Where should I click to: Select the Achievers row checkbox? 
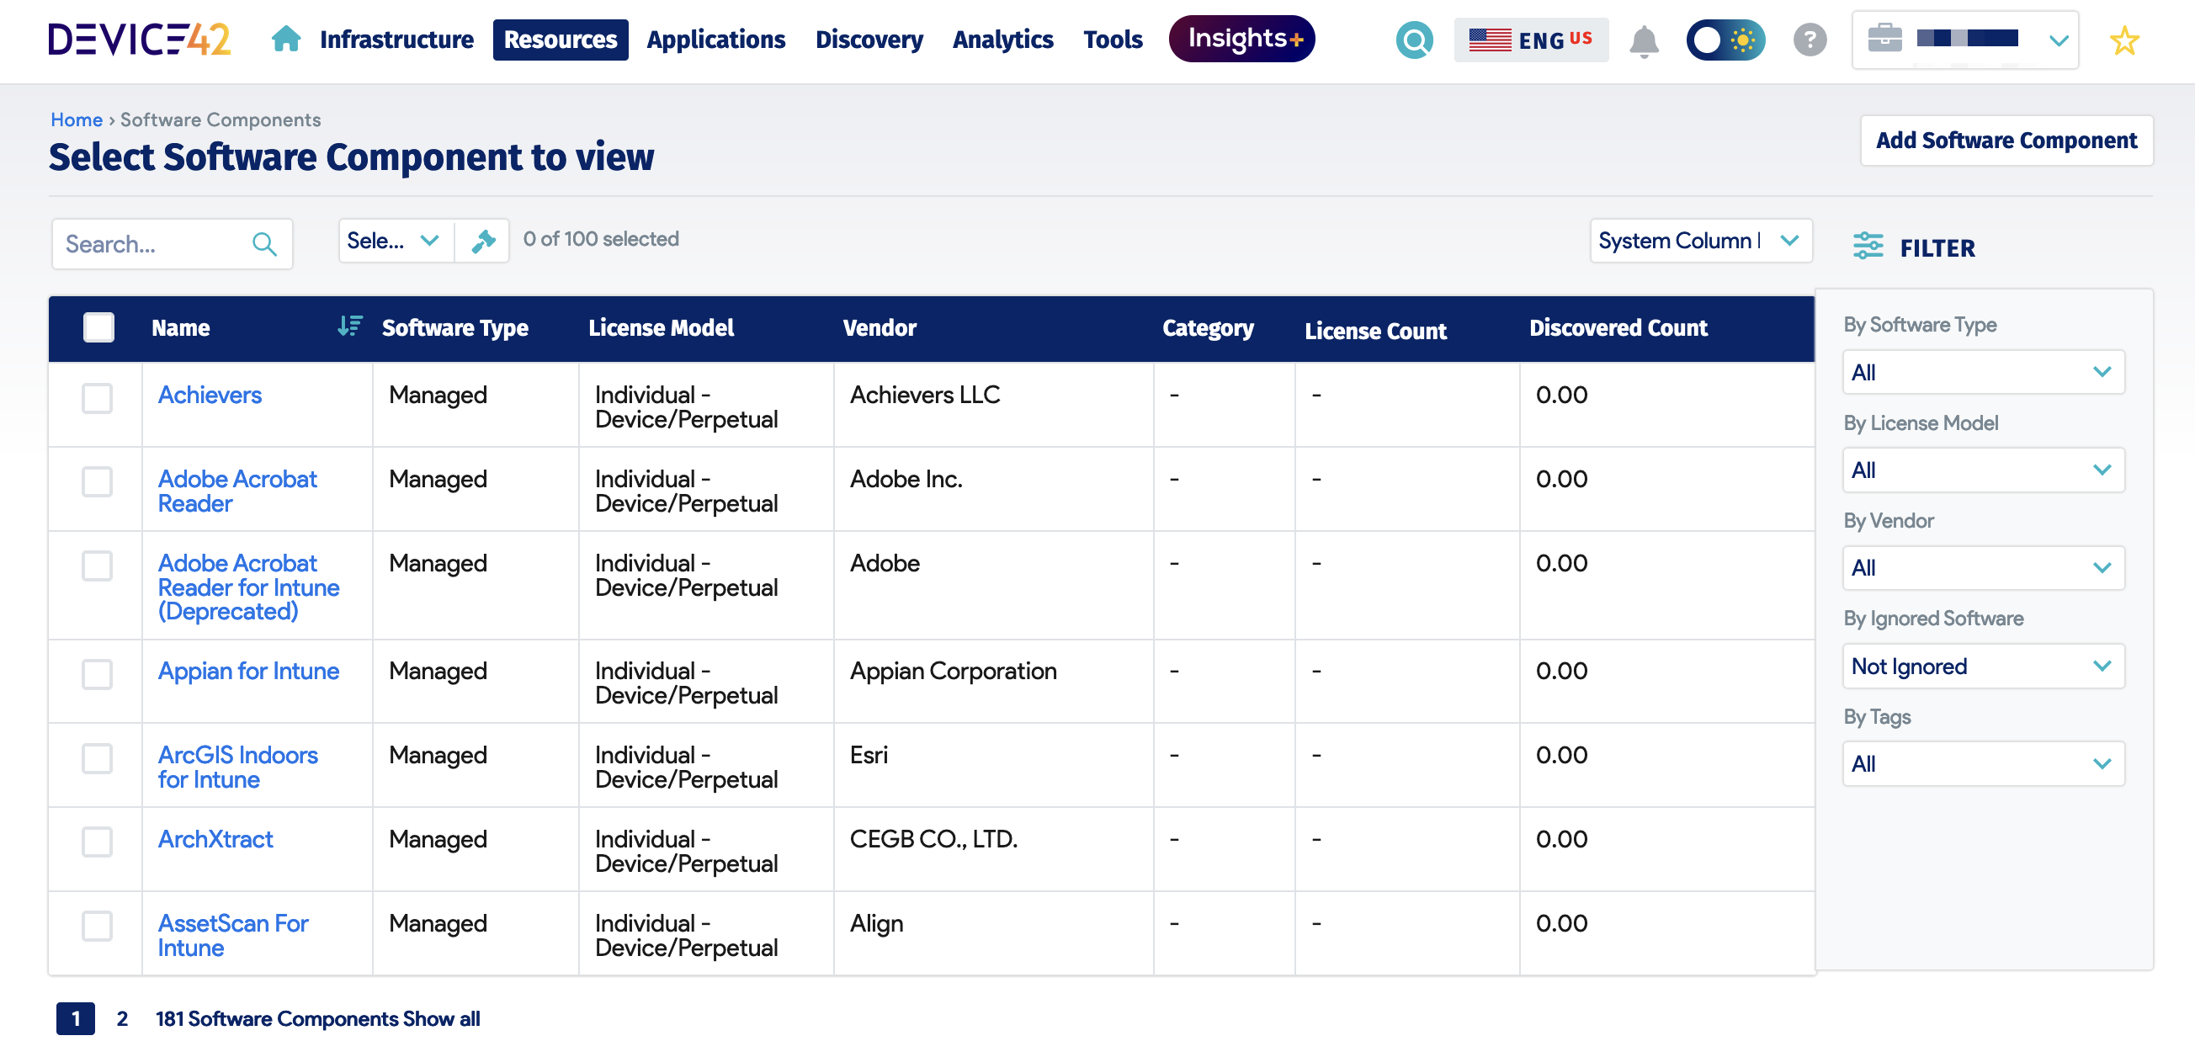[97, 398]
